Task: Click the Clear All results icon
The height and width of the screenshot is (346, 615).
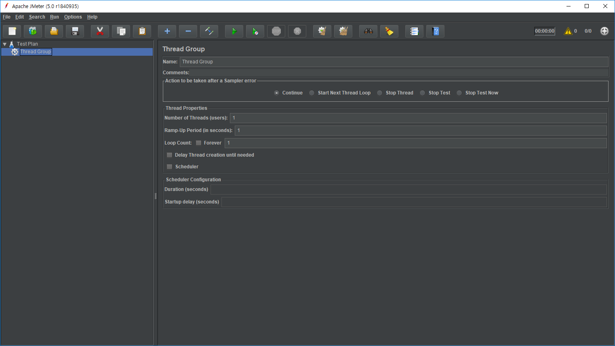Action: click(343, 31)
